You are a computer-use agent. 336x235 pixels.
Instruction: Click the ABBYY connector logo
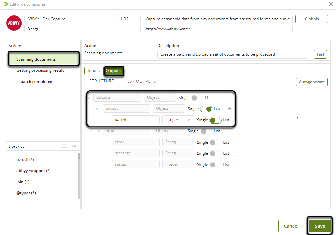[x=14, y=23]
